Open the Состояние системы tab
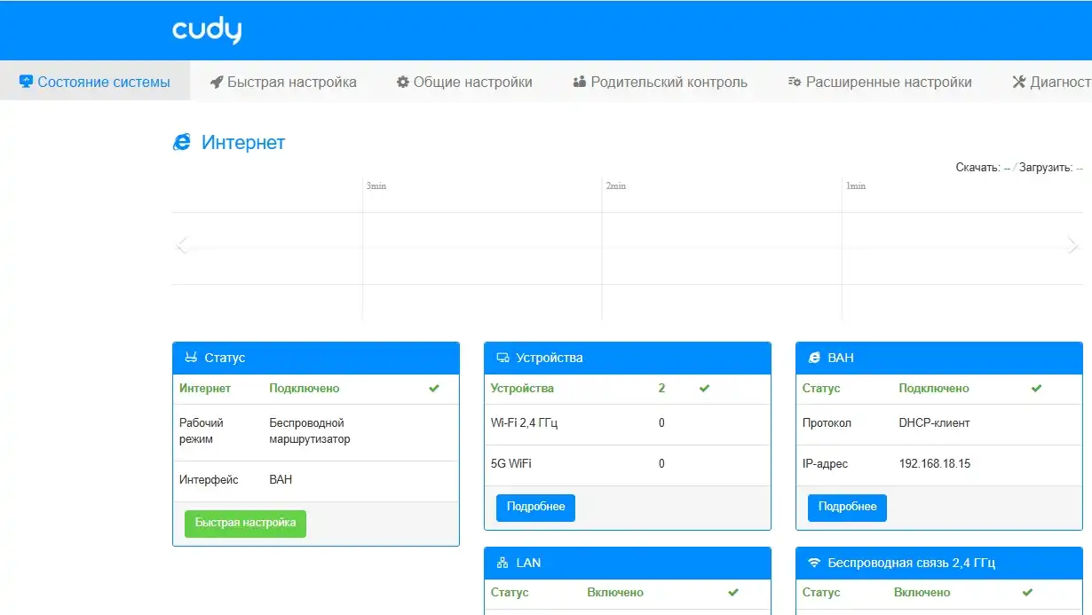The width and height of the screenshot is (1092, 615). (x=95, y=82)
